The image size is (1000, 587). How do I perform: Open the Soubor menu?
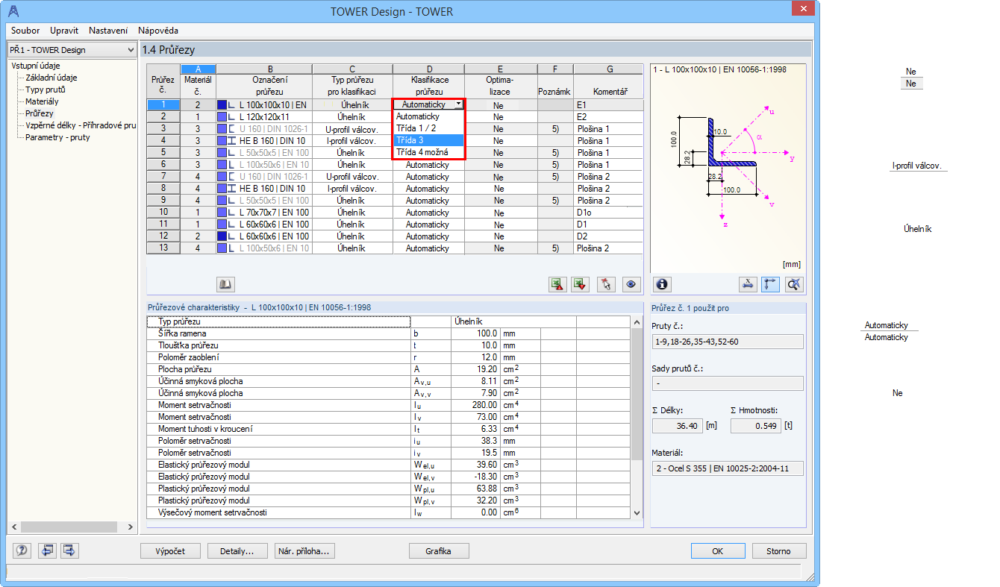pos(25,31)
